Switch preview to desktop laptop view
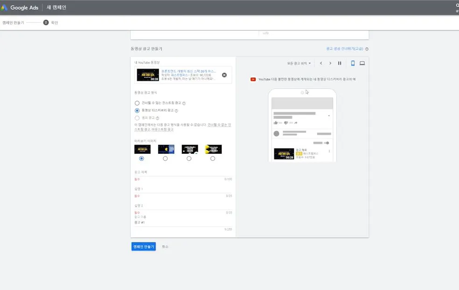Image resolution: width=459 pixels, height=290 pixels. coord(362,63)
